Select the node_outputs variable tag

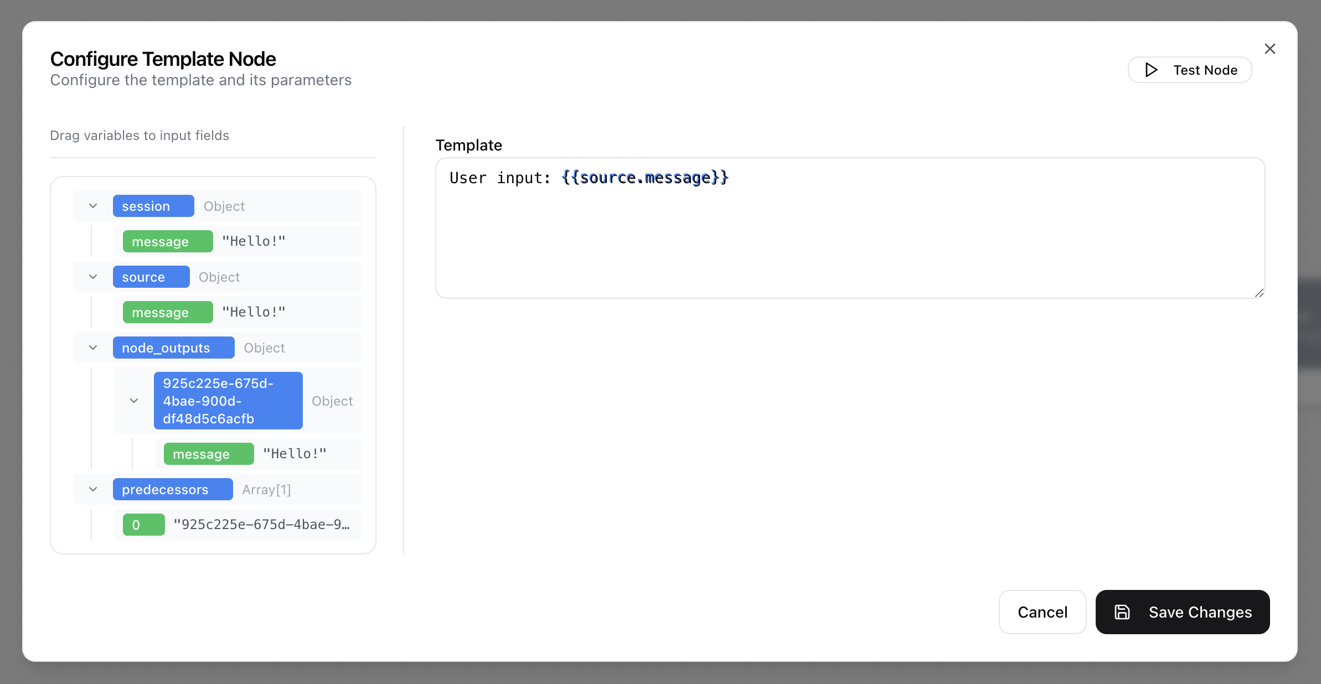click(x=173, y=348)
